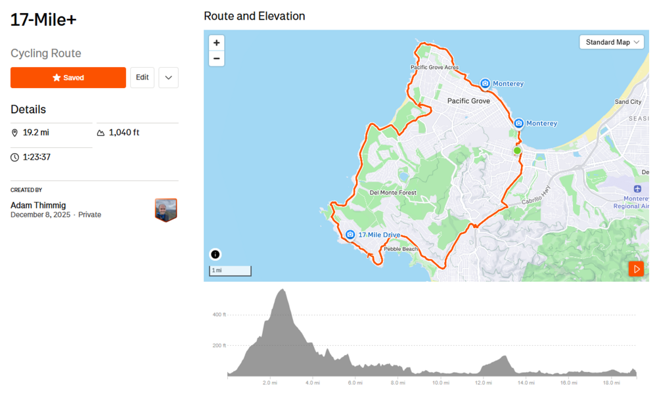Image resolution: width=657 pixels, height=395 pixels.
Task: Click the elevation peak on the chart
Action: (x=283, y=290)
